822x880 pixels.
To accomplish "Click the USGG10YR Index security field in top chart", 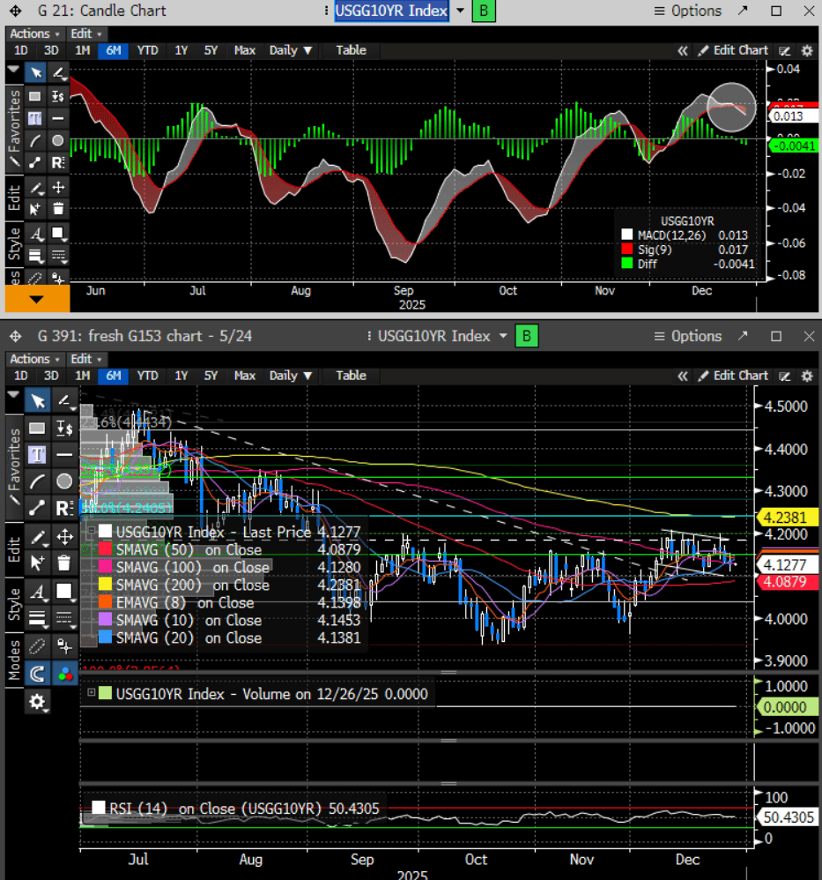I will pos(391,11).
